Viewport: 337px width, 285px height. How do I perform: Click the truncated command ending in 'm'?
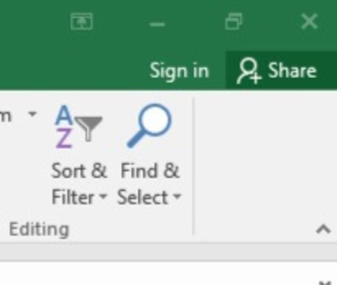[5, 116]
